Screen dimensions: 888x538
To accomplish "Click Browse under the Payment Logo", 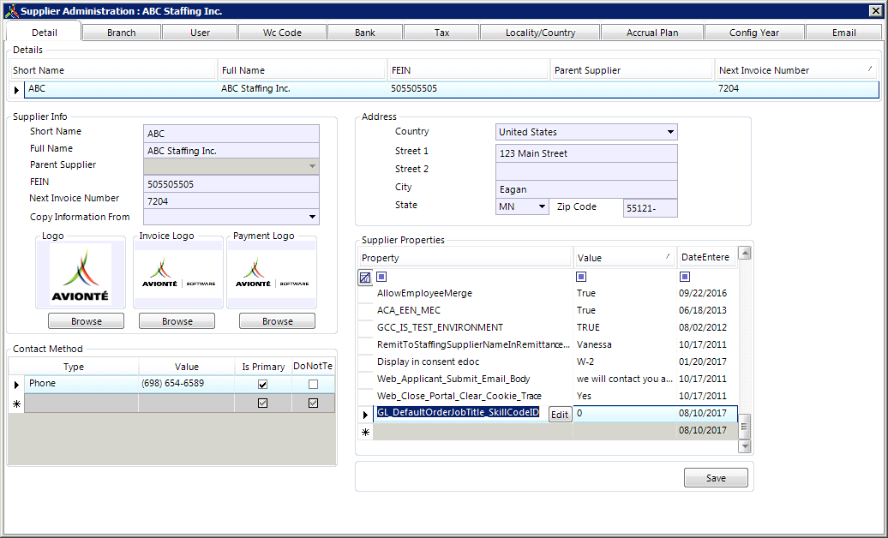I will (x=278, y=321).
